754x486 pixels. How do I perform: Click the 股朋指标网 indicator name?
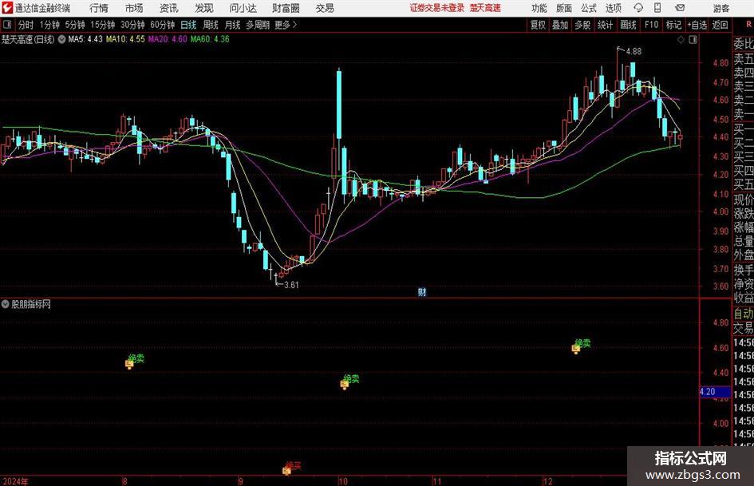[31, 304]
